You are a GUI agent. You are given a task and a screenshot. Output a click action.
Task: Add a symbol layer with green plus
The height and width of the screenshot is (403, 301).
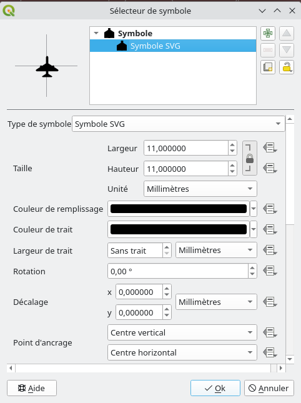tap(268, 33)
